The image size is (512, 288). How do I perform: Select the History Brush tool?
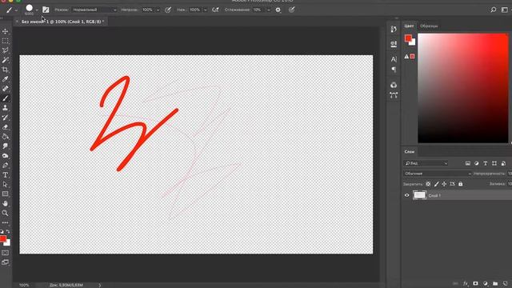[6, 118]
